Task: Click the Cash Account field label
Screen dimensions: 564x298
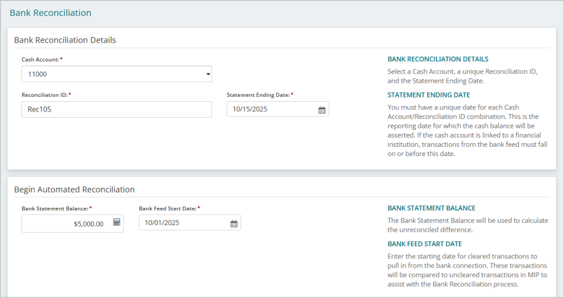Action: coord(40,59)
